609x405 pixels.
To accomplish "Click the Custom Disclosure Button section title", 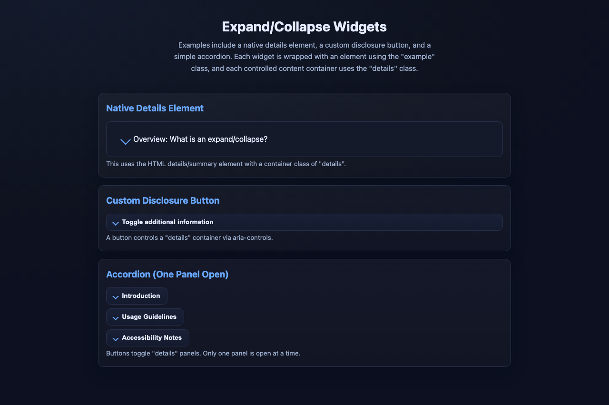I will point(163,200).
